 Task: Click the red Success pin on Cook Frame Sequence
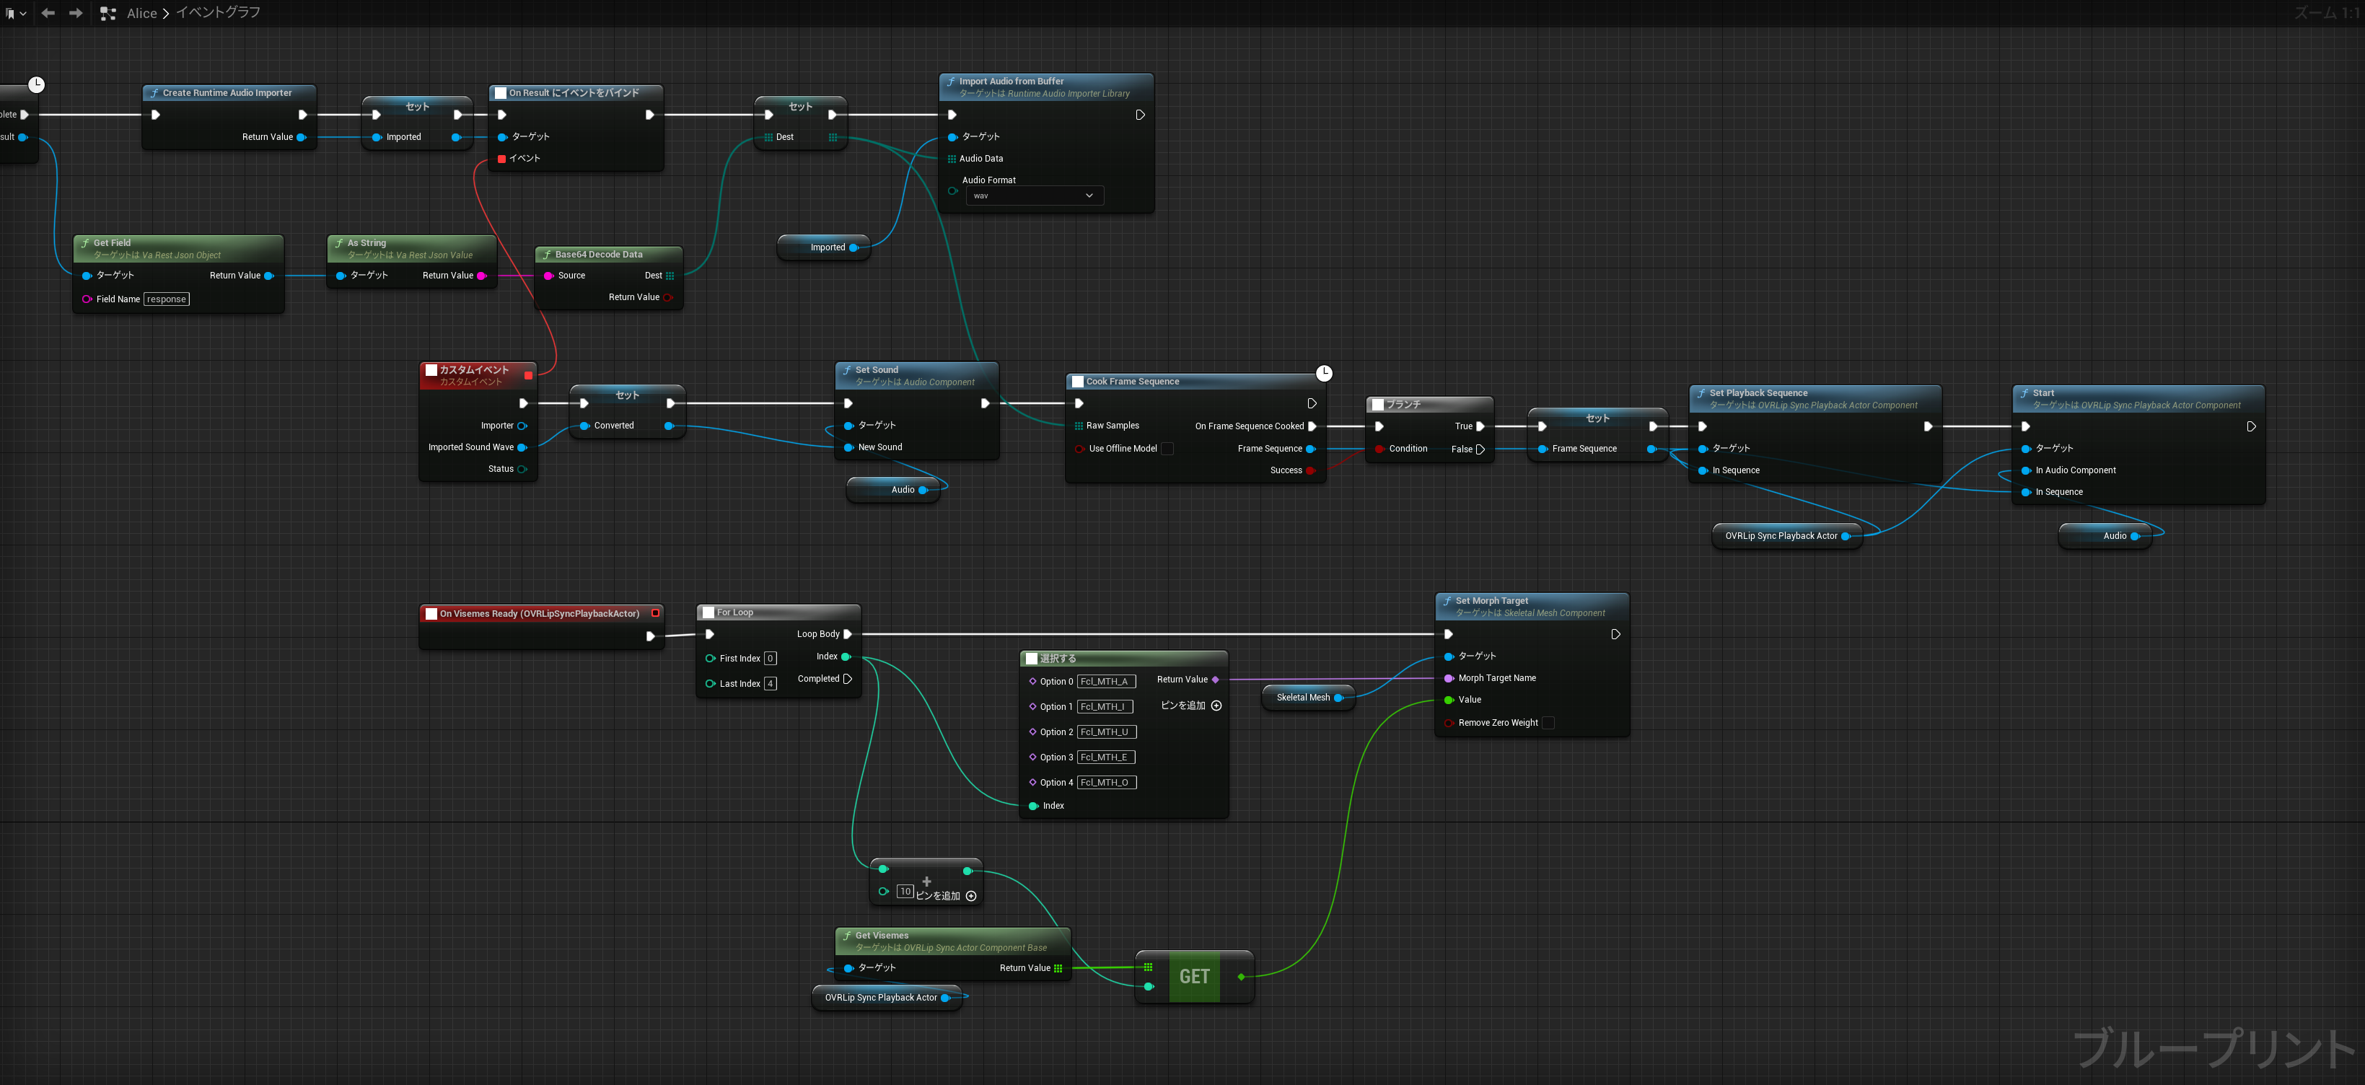click(1311, 471)
